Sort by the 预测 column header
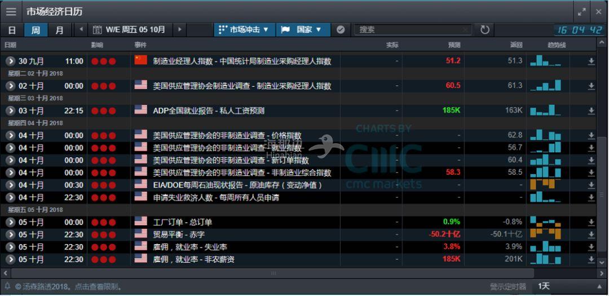The image size is (609, 296). pos(454,45)
